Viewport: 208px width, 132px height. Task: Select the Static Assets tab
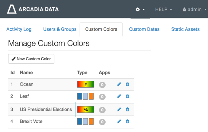pos(185,29)
